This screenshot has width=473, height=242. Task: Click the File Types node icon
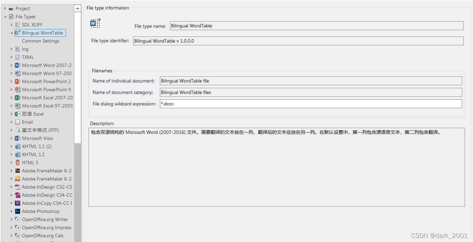click(11, 17)
